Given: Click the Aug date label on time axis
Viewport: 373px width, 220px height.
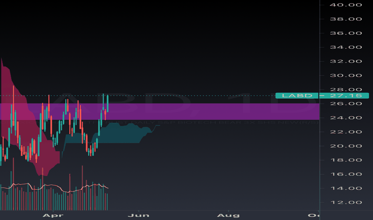Looking at the screenshot, I should (228, 216).
